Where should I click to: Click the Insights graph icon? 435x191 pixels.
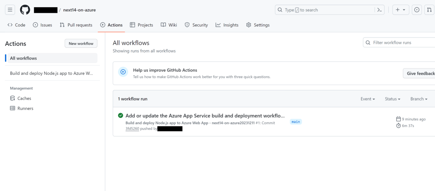[x=218, y=25]
